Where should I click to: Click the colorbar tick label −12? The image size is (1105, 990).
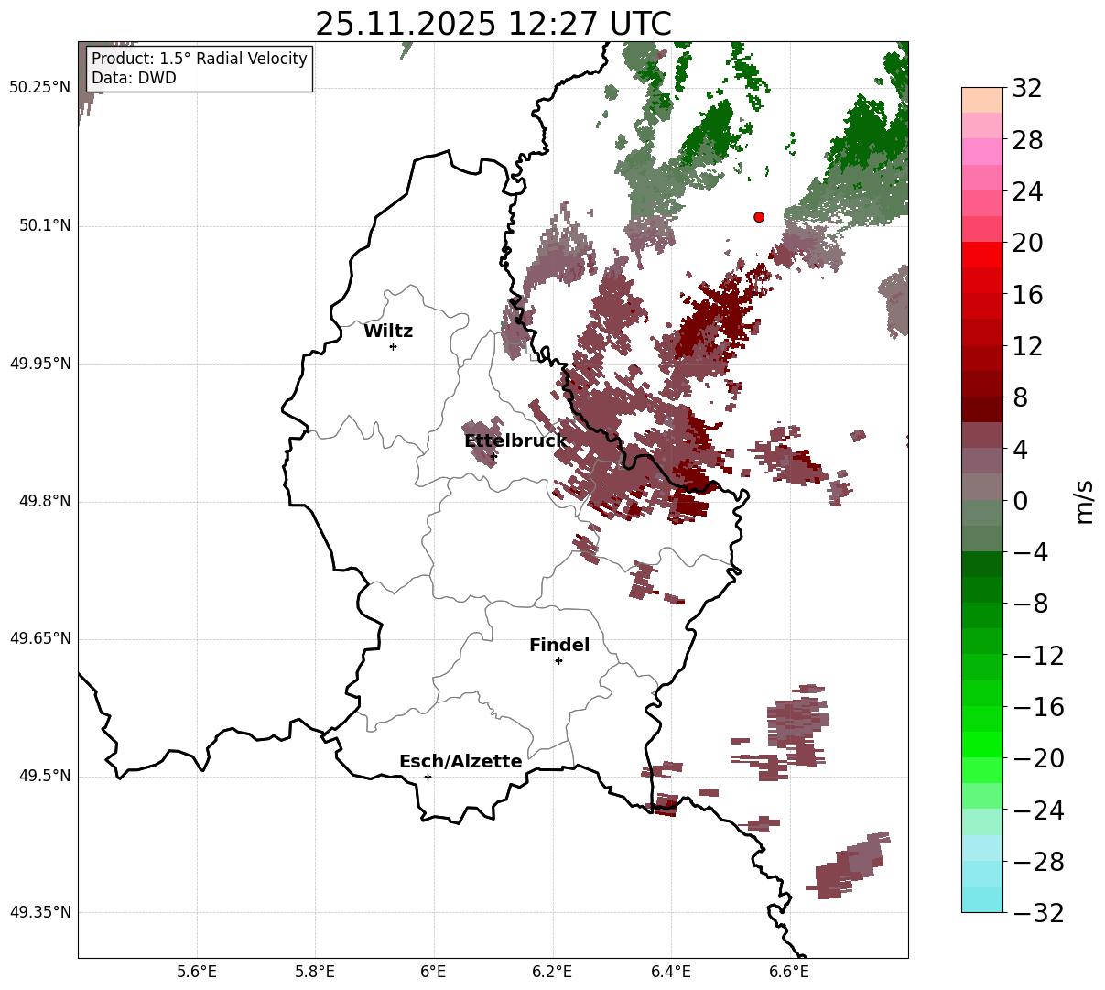point(1038,656)
